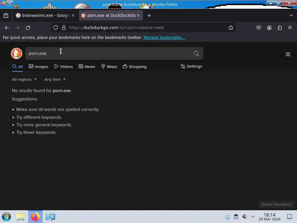The width and height of the screenshot is (297, 223).
Task: Open the Windows Start menu
Action: tap(6, 217)
